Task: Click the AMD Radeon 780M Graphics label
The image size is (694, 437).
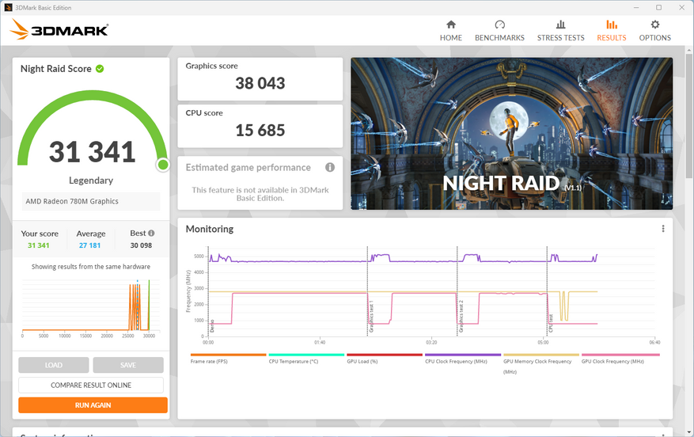Action: click(72, 201)
